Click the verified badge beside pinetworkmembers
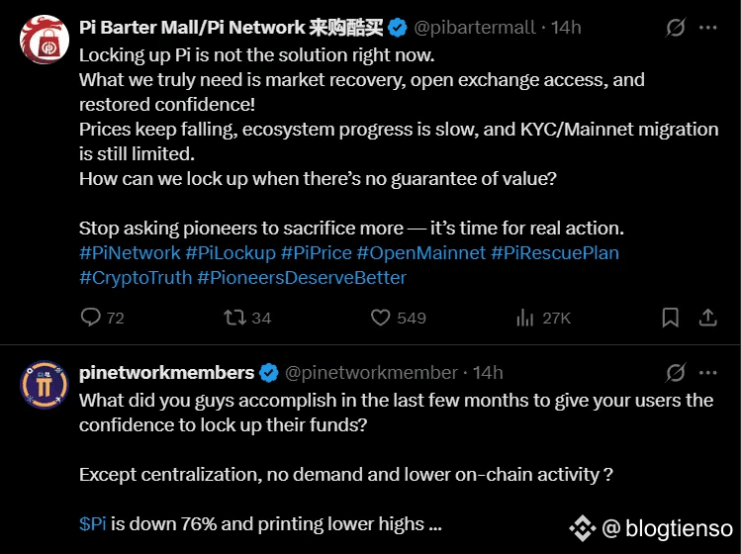Viewport: 741px width, 554px height. click(x=269, y=373)
